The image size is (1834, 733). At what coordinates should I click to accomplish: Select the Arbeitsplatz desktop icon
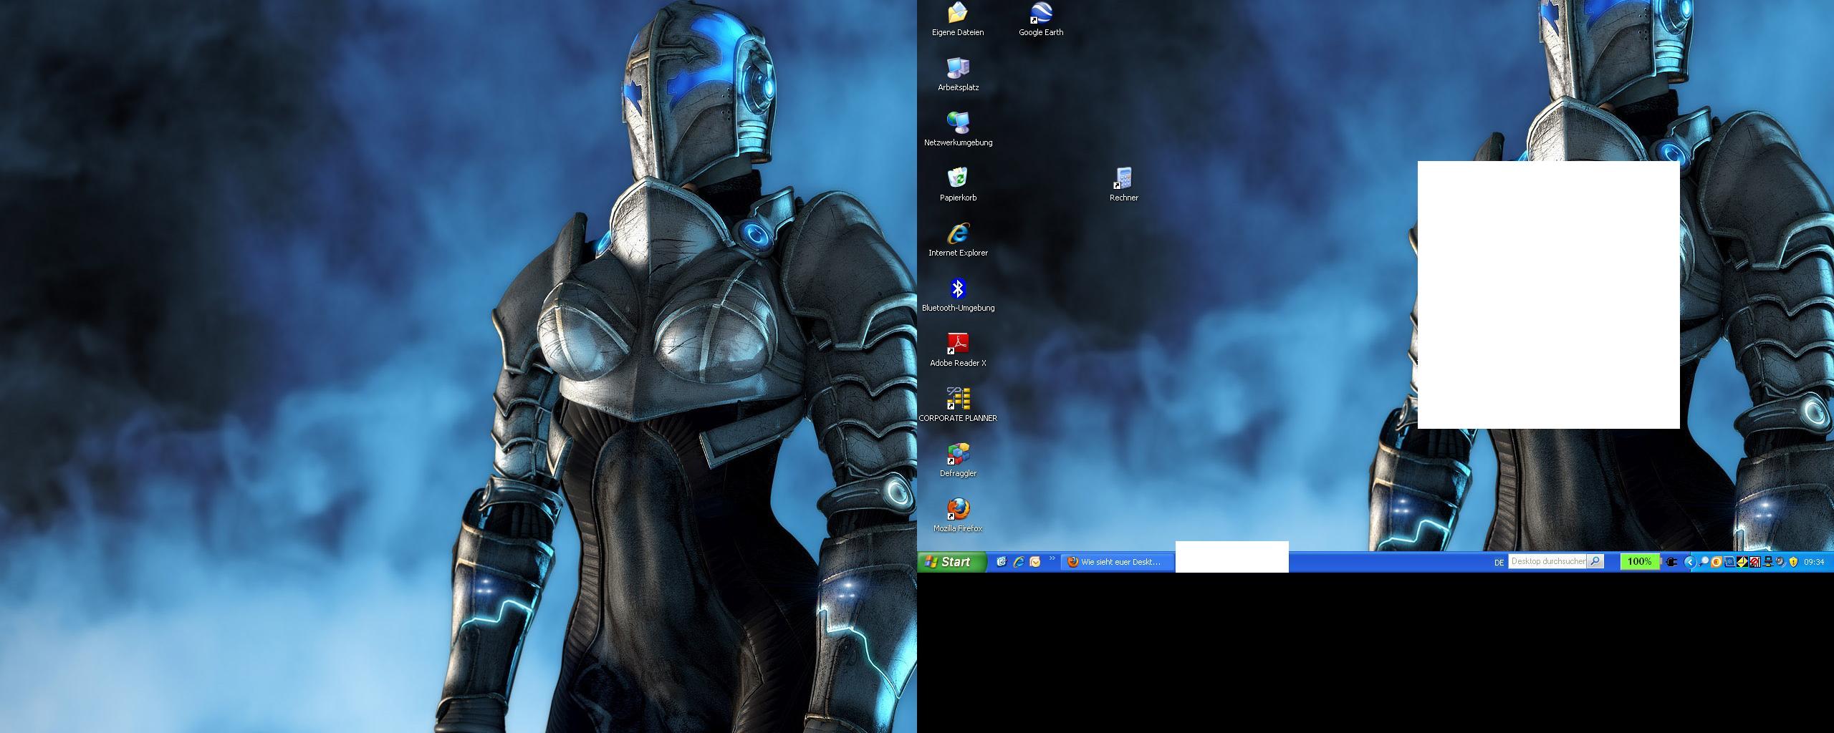[958, 74]
